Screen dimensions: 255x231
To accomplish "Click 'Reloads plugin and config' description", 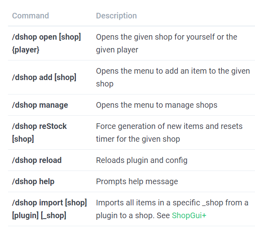I will click(x=141, y=160).
